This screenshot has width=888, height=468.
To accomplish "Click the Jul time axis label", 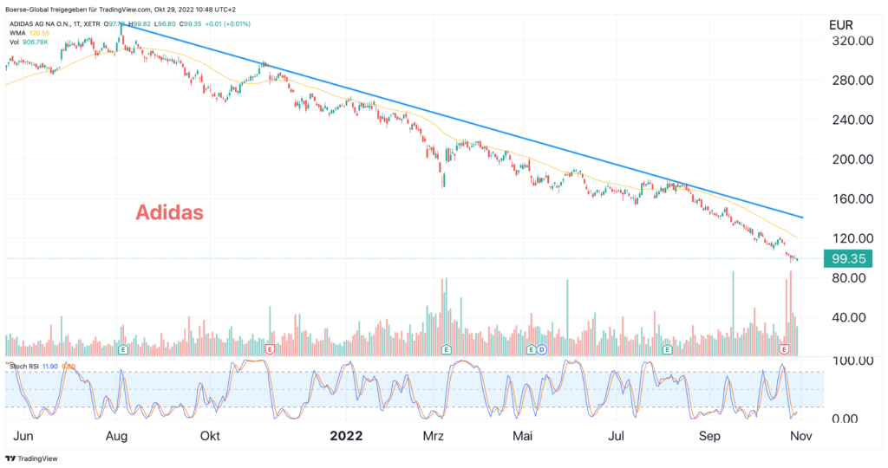I will click(616, 436).
